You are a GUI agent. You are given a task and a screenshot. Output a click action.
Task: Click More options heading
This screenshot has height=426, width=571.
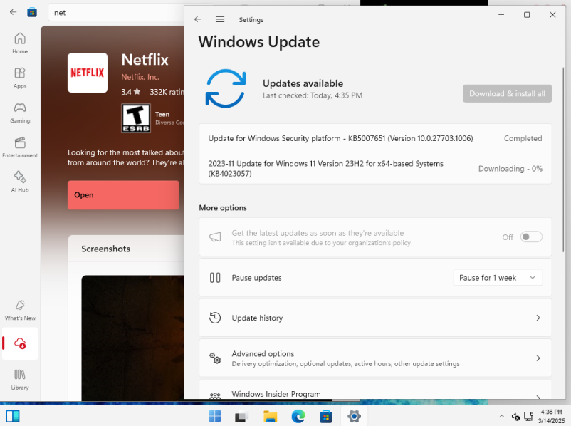[x=223, y=208]
